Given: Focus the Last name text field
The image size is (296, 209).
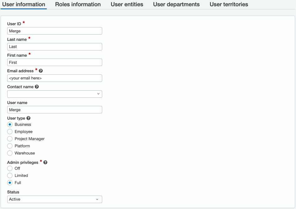Looking at the screenshot, I should tap(55, 47).
